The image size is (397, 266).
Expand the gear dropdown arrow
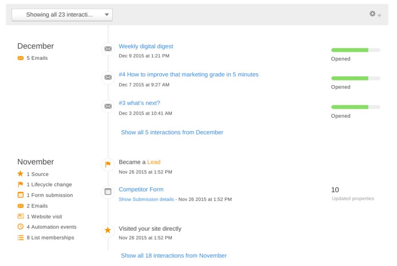(379, 15)
